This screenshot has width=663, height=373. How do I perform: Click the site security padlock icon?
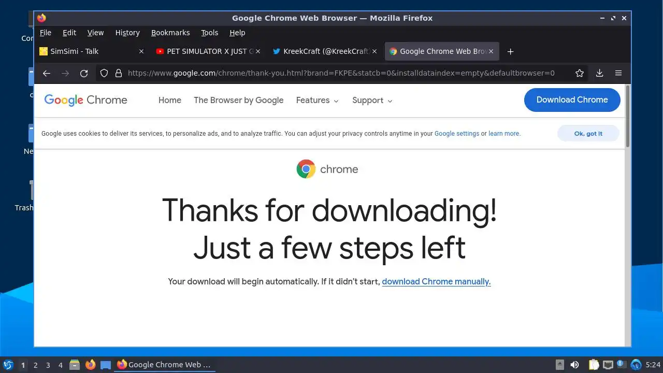[x=118, y=73]
